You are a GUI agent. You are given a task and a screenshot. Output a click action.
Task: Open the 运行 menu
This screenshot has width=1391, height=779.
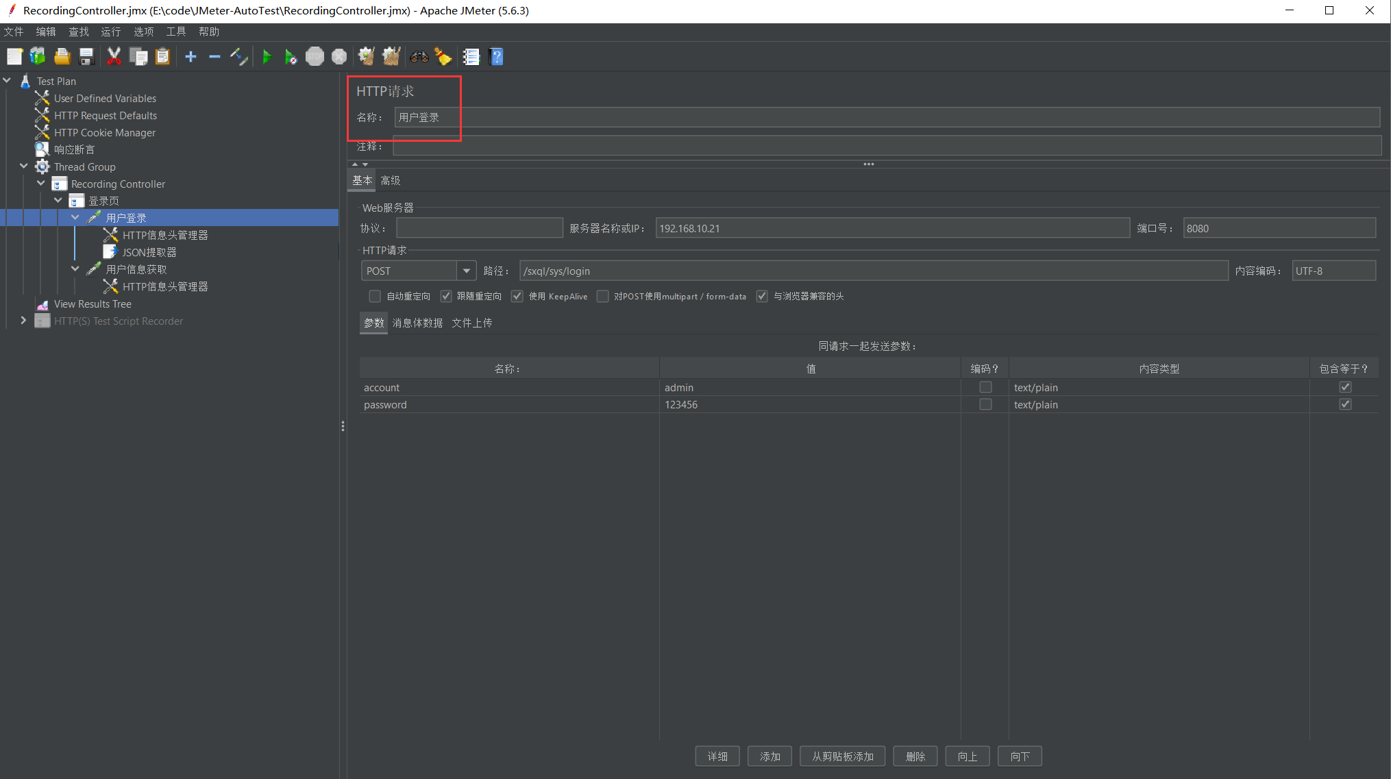(x=110, y=32)
